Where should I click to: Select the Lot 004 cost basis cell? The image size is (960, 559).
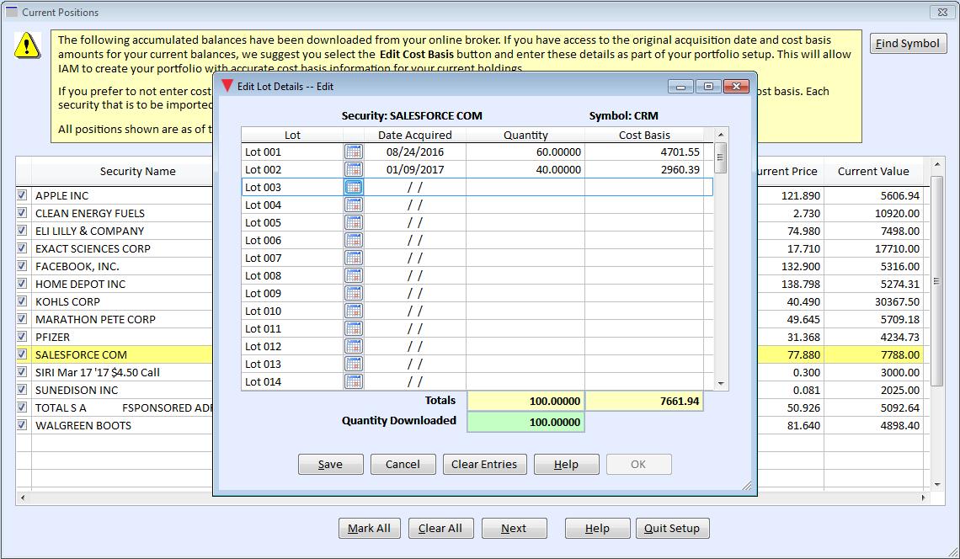[644, 205]
